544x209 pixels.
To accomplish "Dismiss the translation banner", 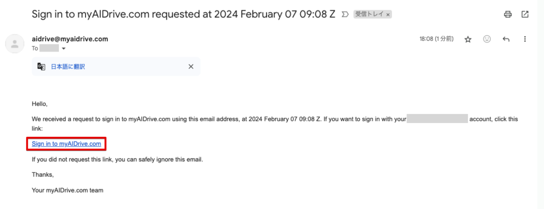I will coord(191,66).
